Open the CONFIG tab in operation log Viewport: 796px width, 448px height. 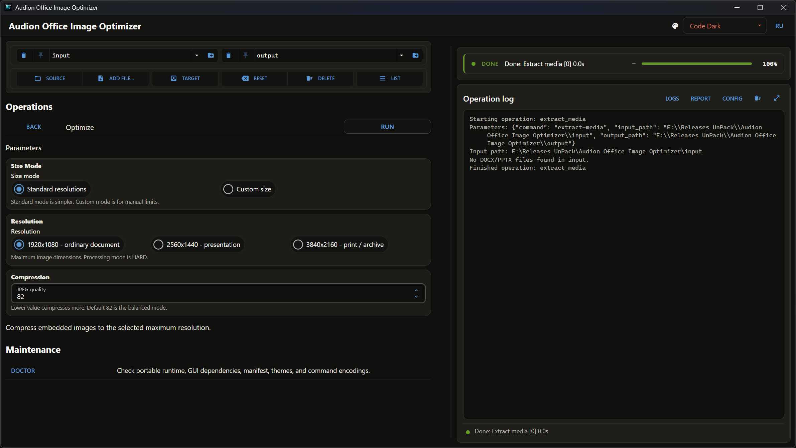point(732,99)
